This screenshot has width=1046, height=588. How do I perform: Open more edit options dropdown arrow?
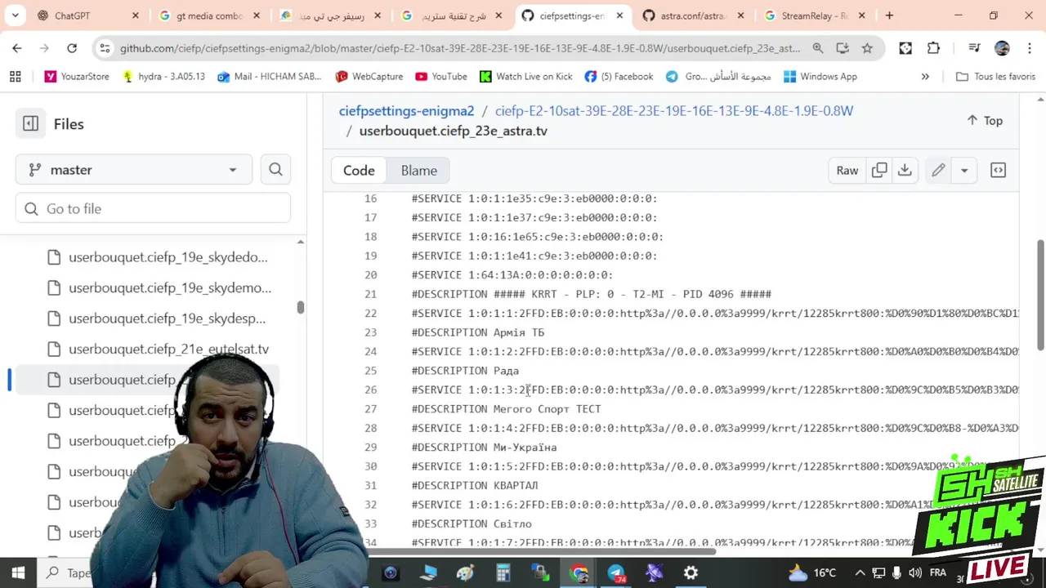pos(964,170)
